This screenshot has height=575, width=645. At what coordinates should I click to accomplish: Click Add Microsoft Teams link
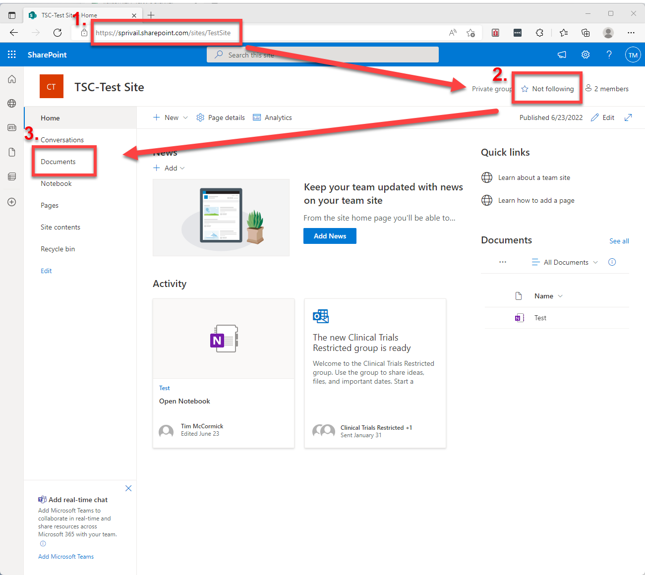coord(66,557)
